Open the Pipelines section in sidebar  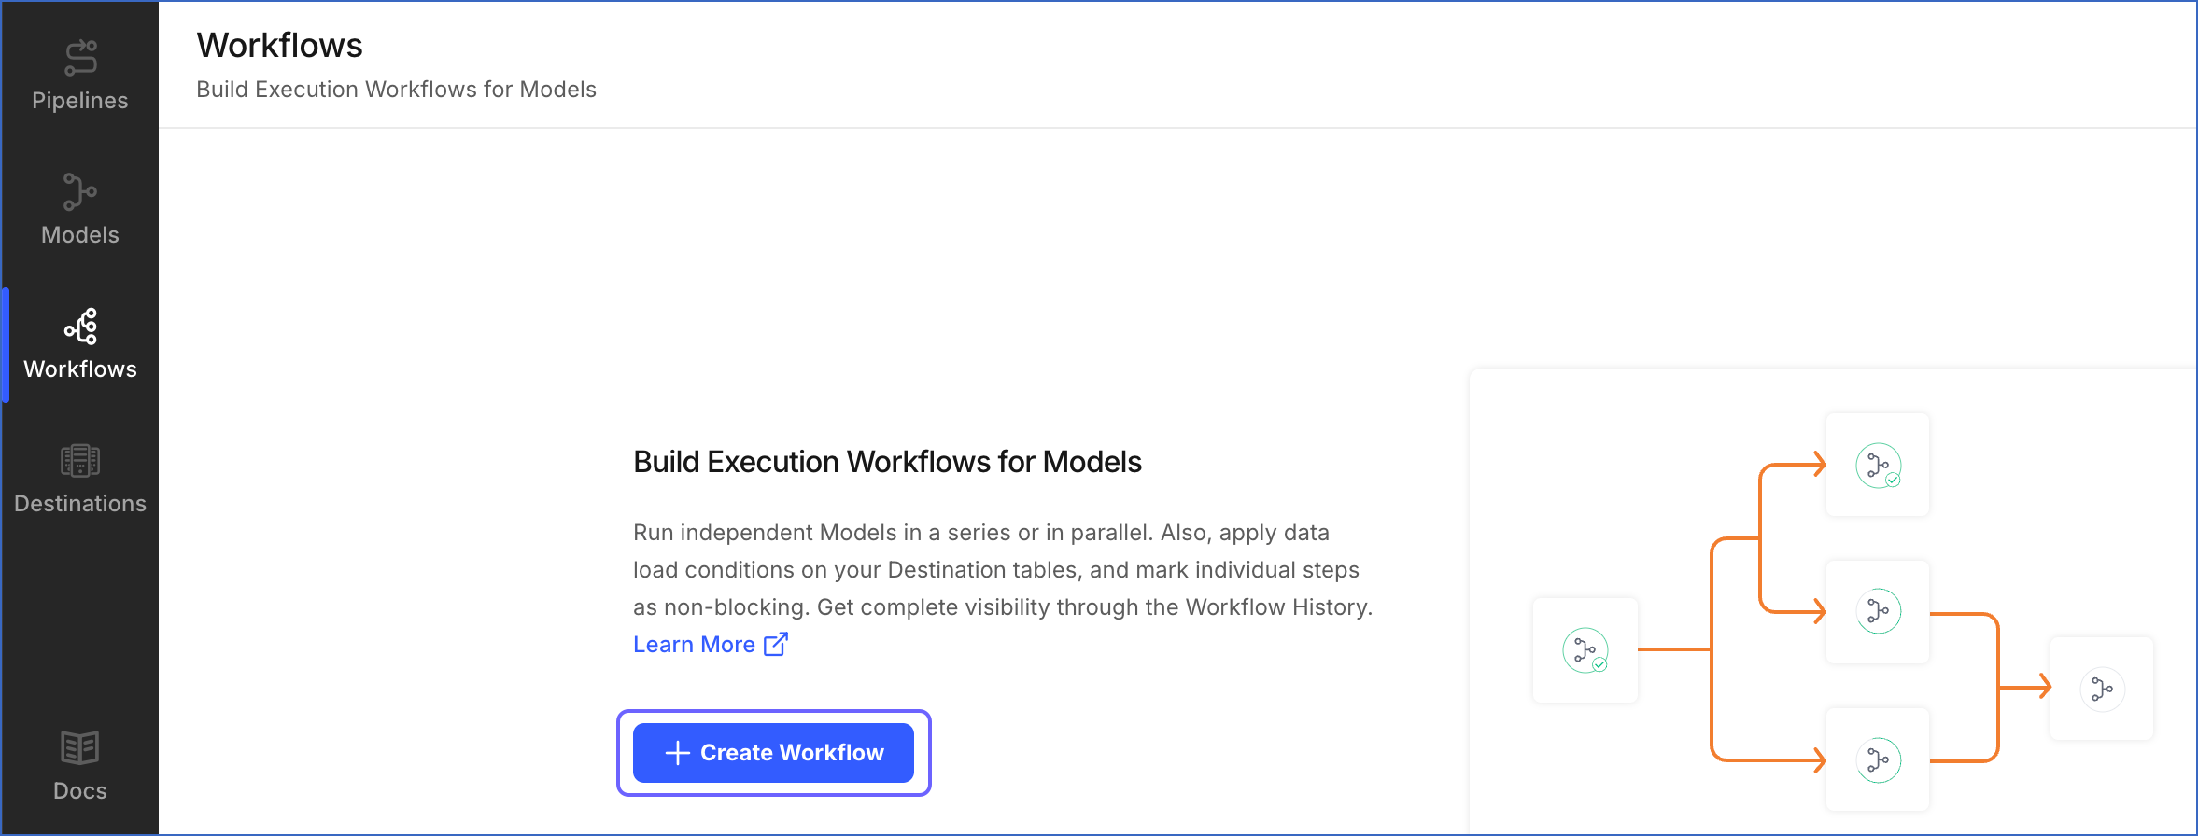coord(79,75)
